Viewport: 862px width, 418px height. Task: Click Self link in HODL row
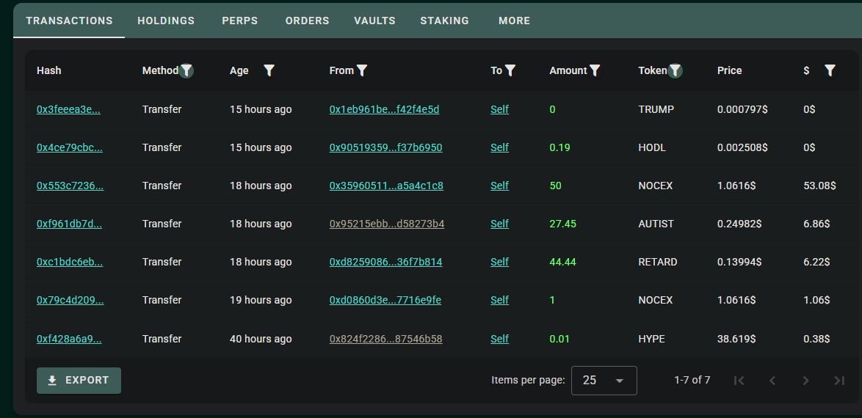pyautogui.click(x=500, y=147)
